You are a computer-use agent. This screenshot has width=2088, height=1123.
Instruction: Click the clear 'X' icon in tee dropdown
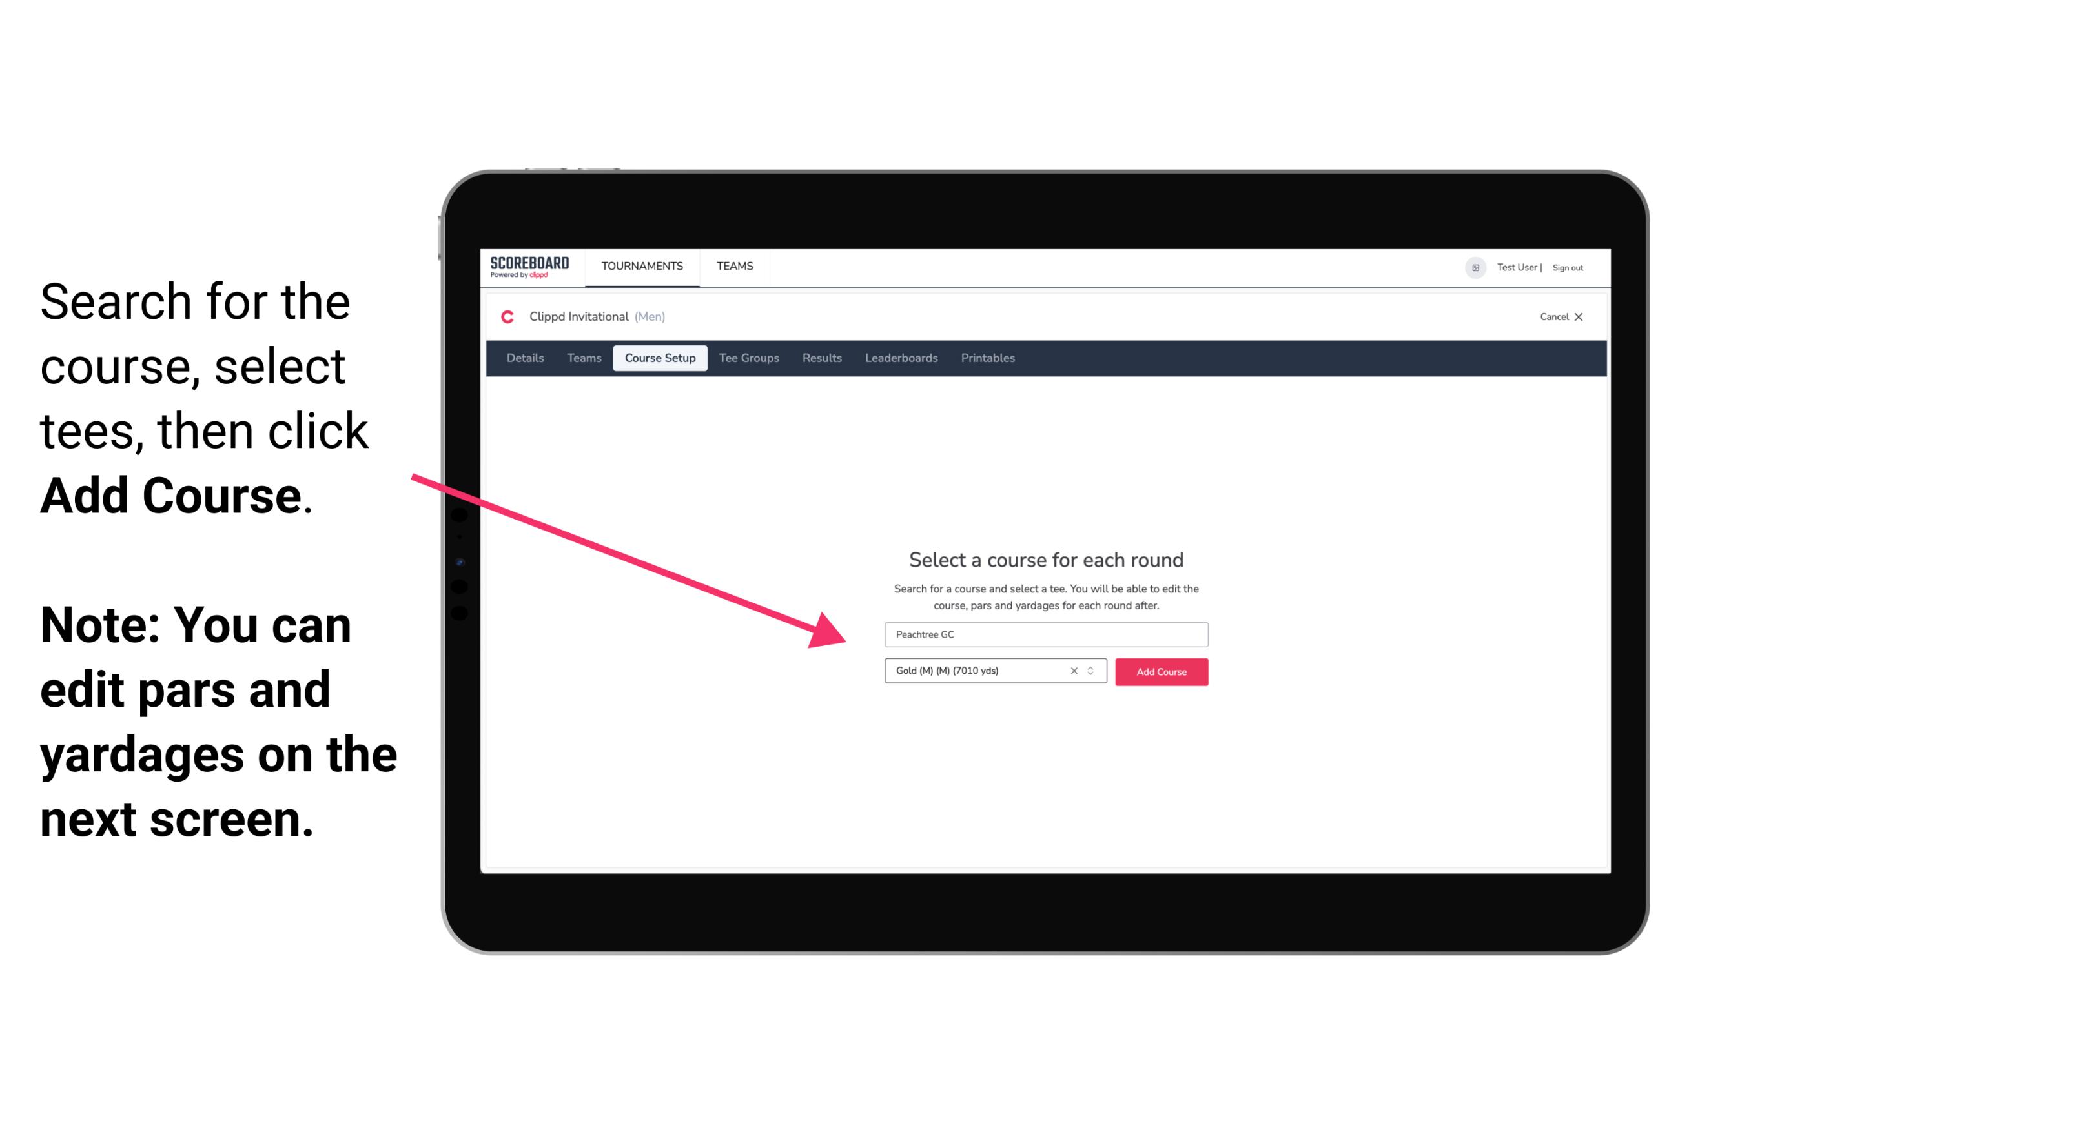(x=1073, y=671)
